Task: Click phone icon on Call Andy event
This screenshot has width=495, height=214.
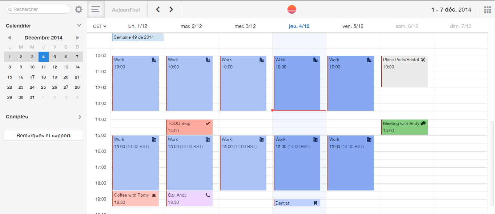Action: (208, 195)
